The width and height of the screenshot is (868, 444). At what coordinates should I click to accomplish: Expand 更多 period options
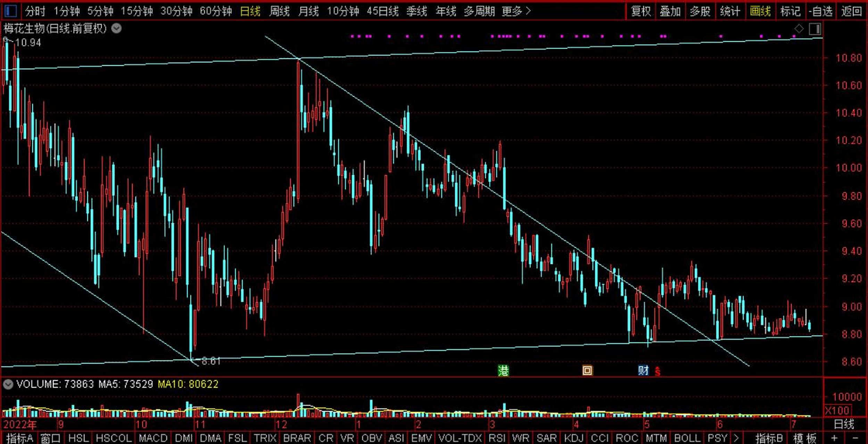(x=516, y=11)
